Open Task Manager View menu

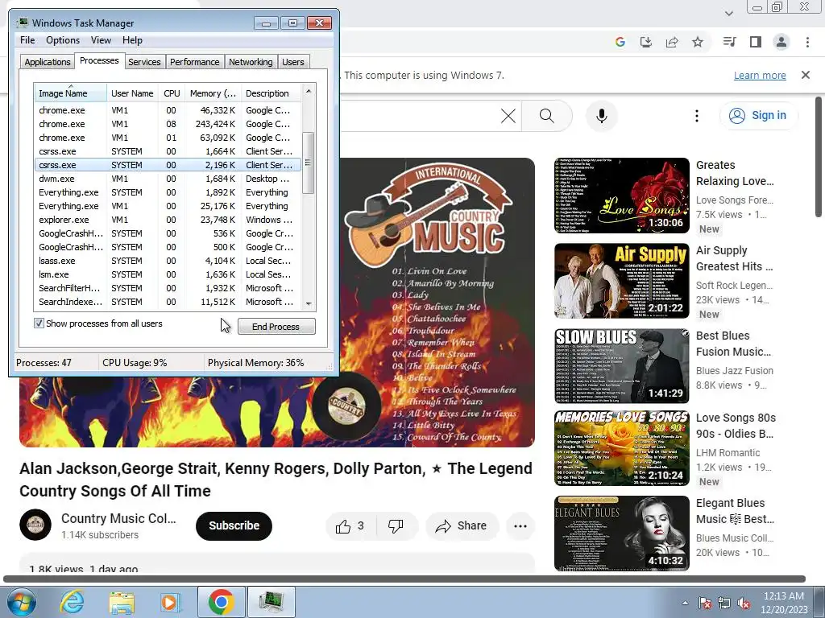[x=101, y=40]
